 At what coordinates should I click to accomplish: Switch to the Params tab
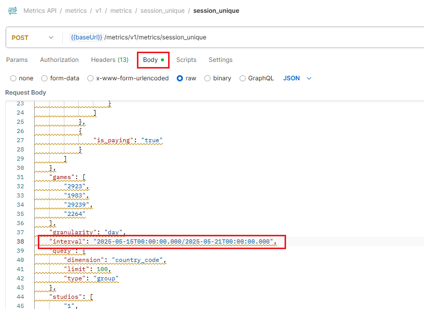click(x=17, y=60)
